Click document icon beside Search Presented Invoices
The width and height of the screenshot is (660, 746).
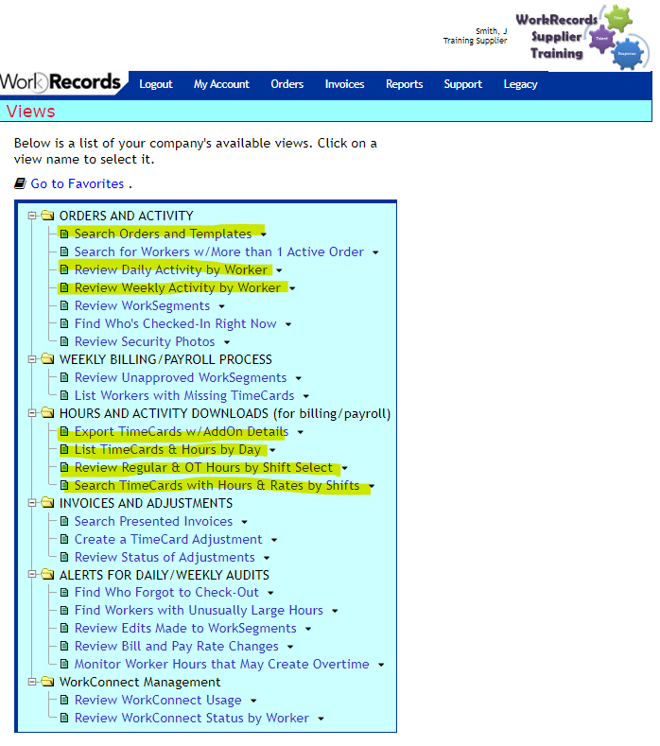pos(64,521)
